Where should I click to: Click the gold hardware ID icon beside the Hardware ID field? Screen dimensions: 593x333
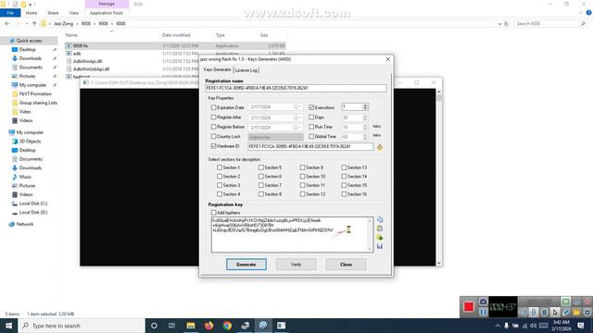coord(380,147)
